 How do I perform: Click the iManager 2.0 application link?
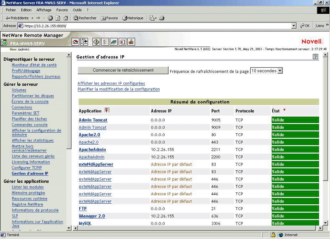(x=92, y=216)
